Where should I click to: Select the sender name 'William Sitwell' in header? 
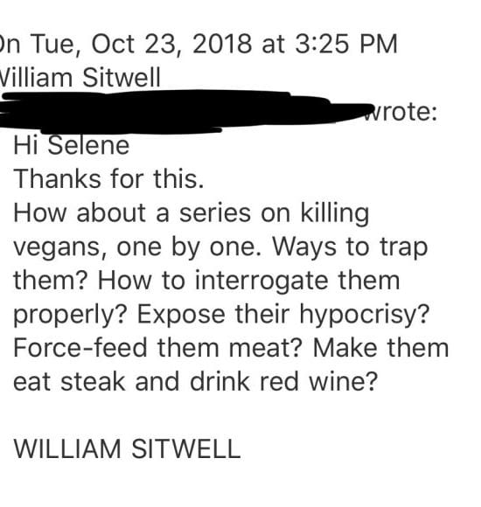80,78
